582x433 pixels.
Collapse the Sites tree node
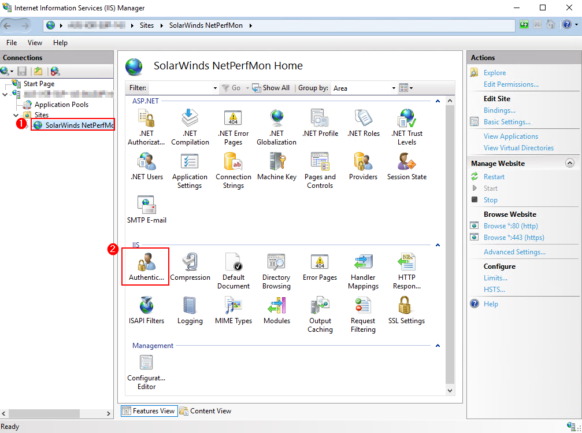click(x=16, y=115)
